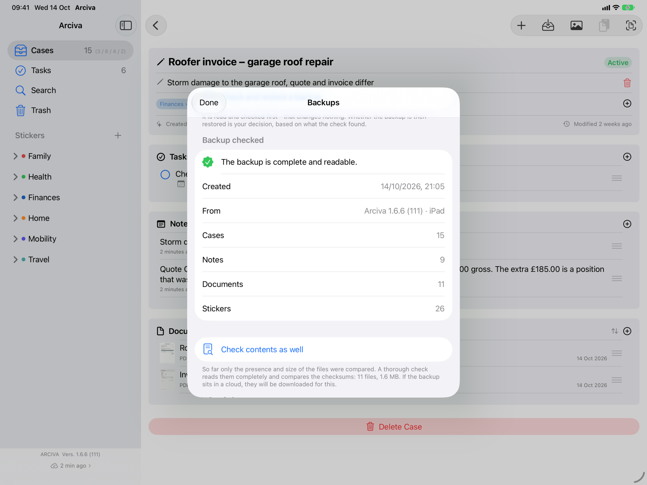Tap the plus icon in top toolbar

tap(521, 26)
